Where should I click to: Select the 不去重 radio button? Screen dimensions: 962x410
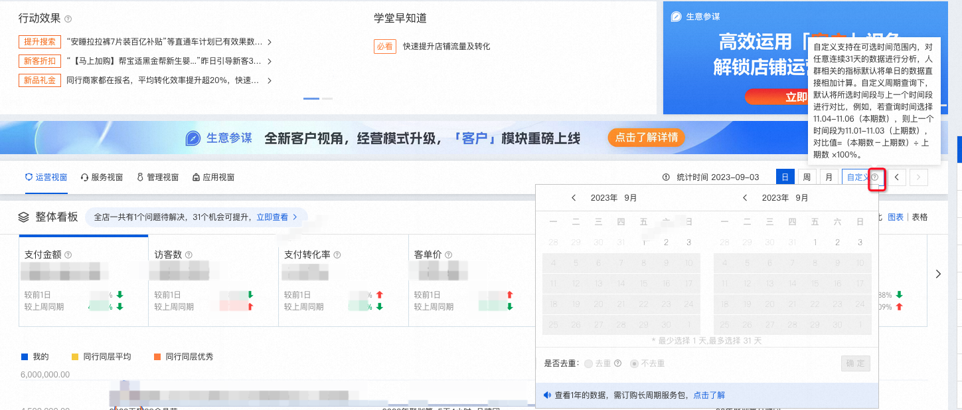(634, 363)
